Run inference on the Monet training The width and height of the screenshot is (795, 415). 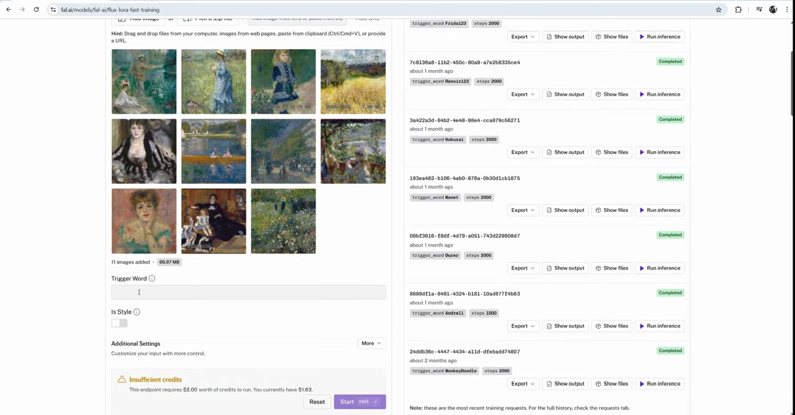tap(660, 210)
